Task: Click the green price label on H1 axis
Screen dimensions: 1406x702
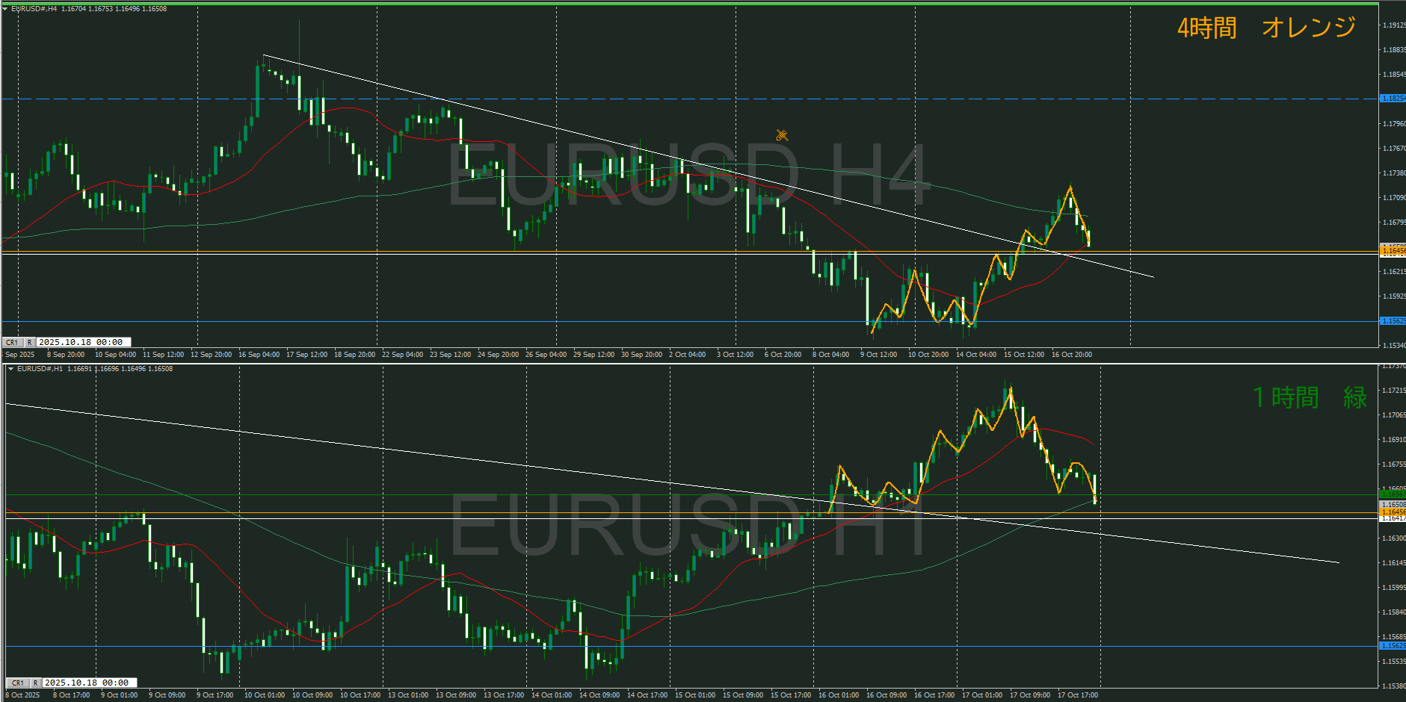Action: [x=1392, y=494]
